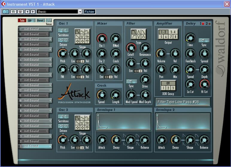
Task: Click the Filter Type Low Pass #36 display
Action: [183, 102]
